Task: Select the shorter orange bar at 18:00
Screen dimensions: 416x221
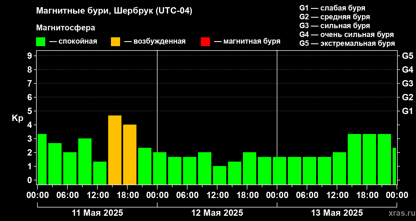Action: (130, 154)
